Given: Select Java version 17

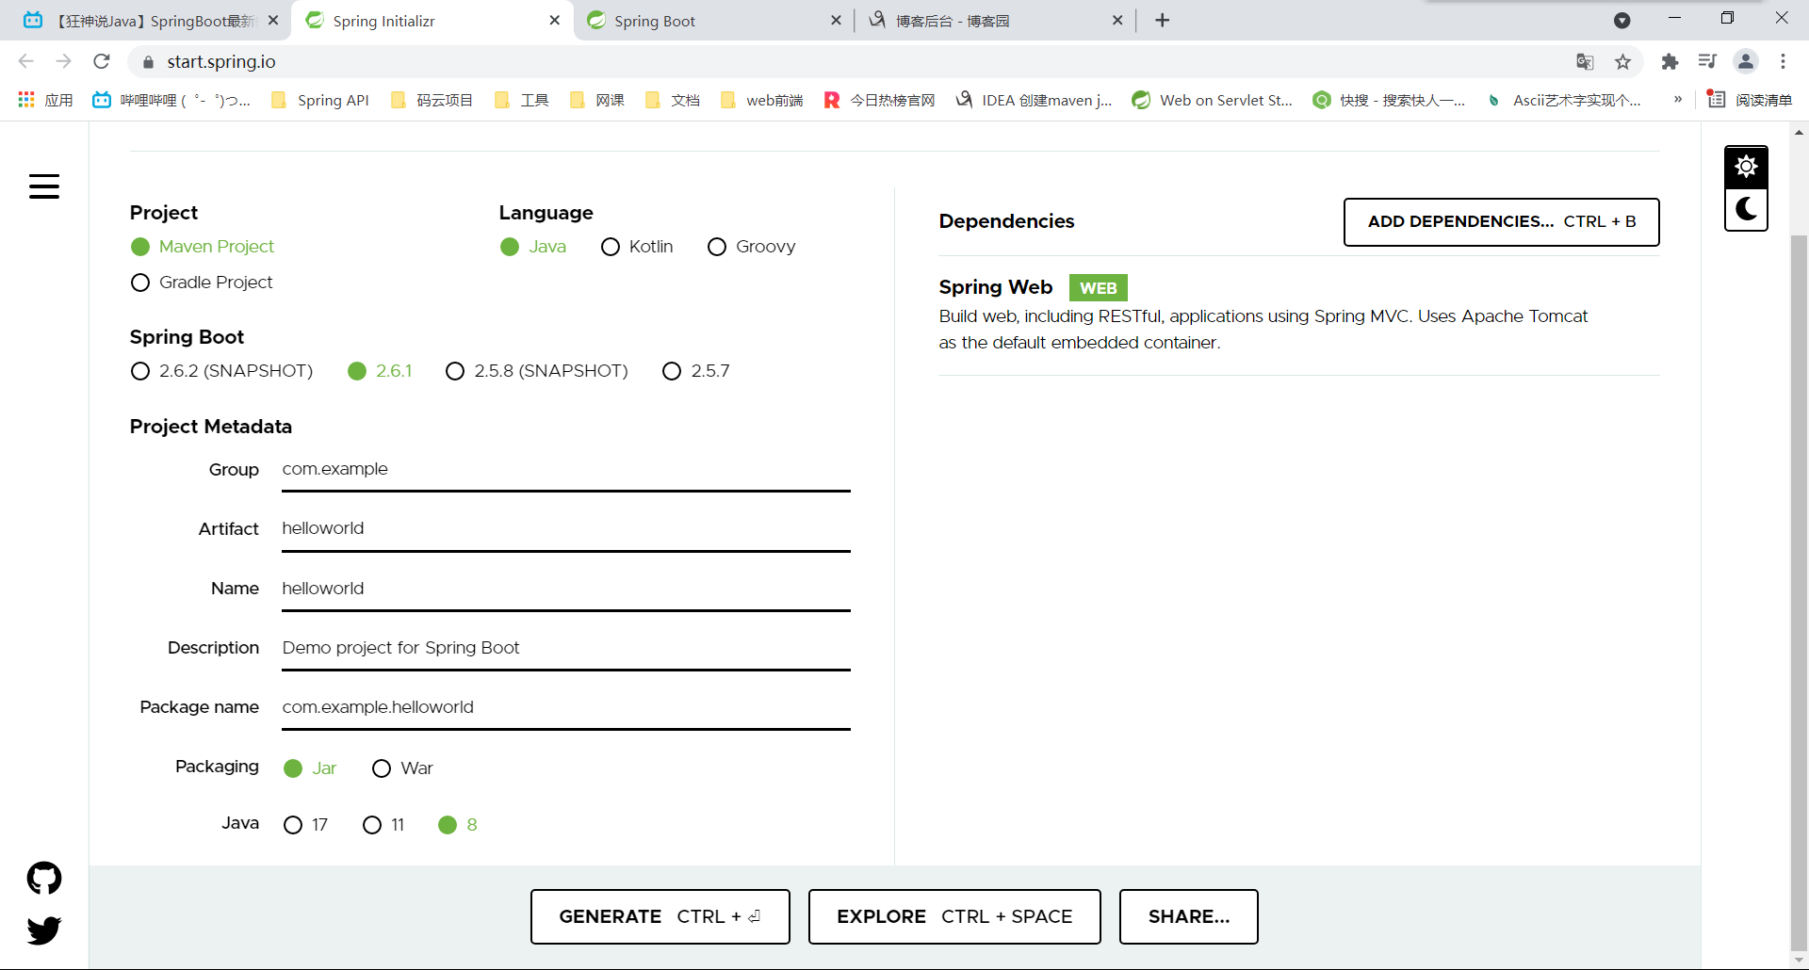Looking at the screenshot, I should point(305,825).
